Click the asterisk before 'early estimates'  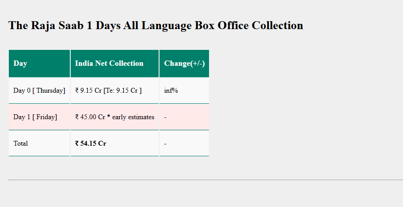pos(109,117)
